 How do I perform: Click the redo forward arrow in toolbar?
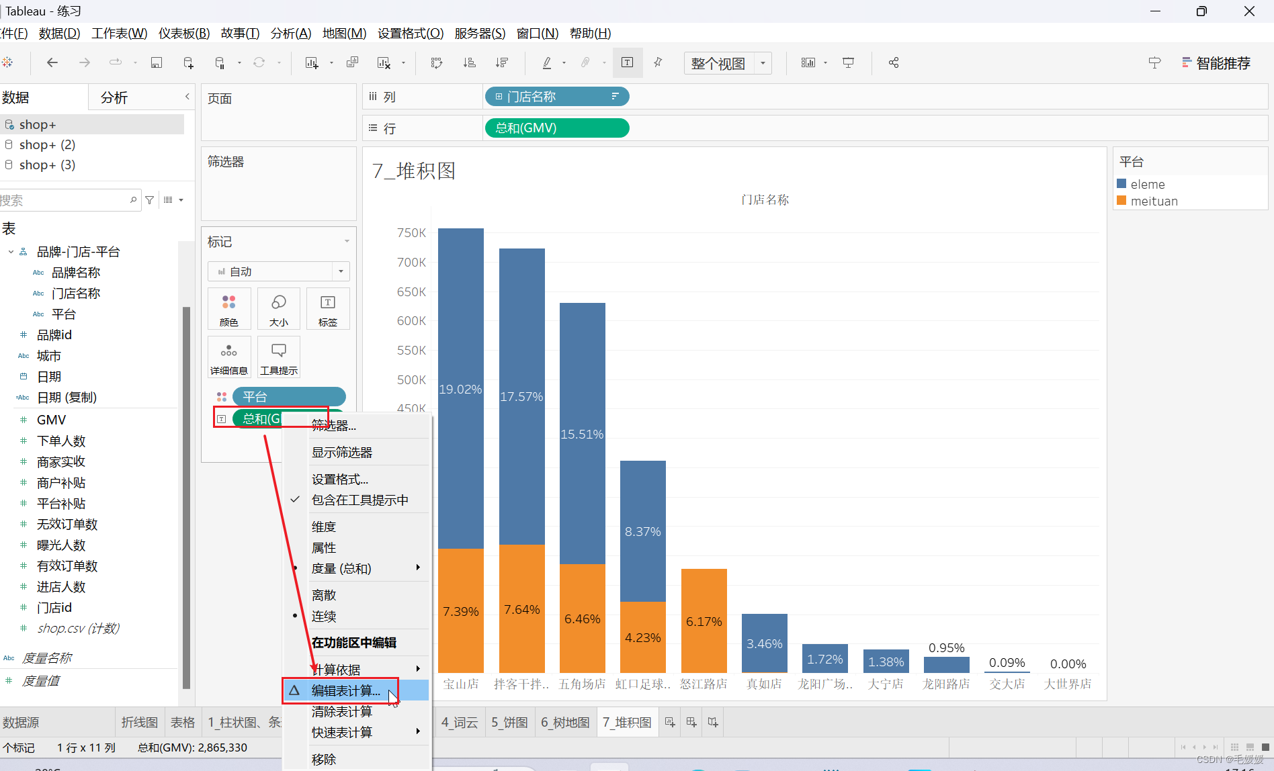(84, 62)
